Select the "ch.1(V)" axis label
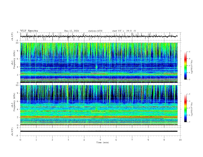The image size is (203, 157). pos(12,36)
